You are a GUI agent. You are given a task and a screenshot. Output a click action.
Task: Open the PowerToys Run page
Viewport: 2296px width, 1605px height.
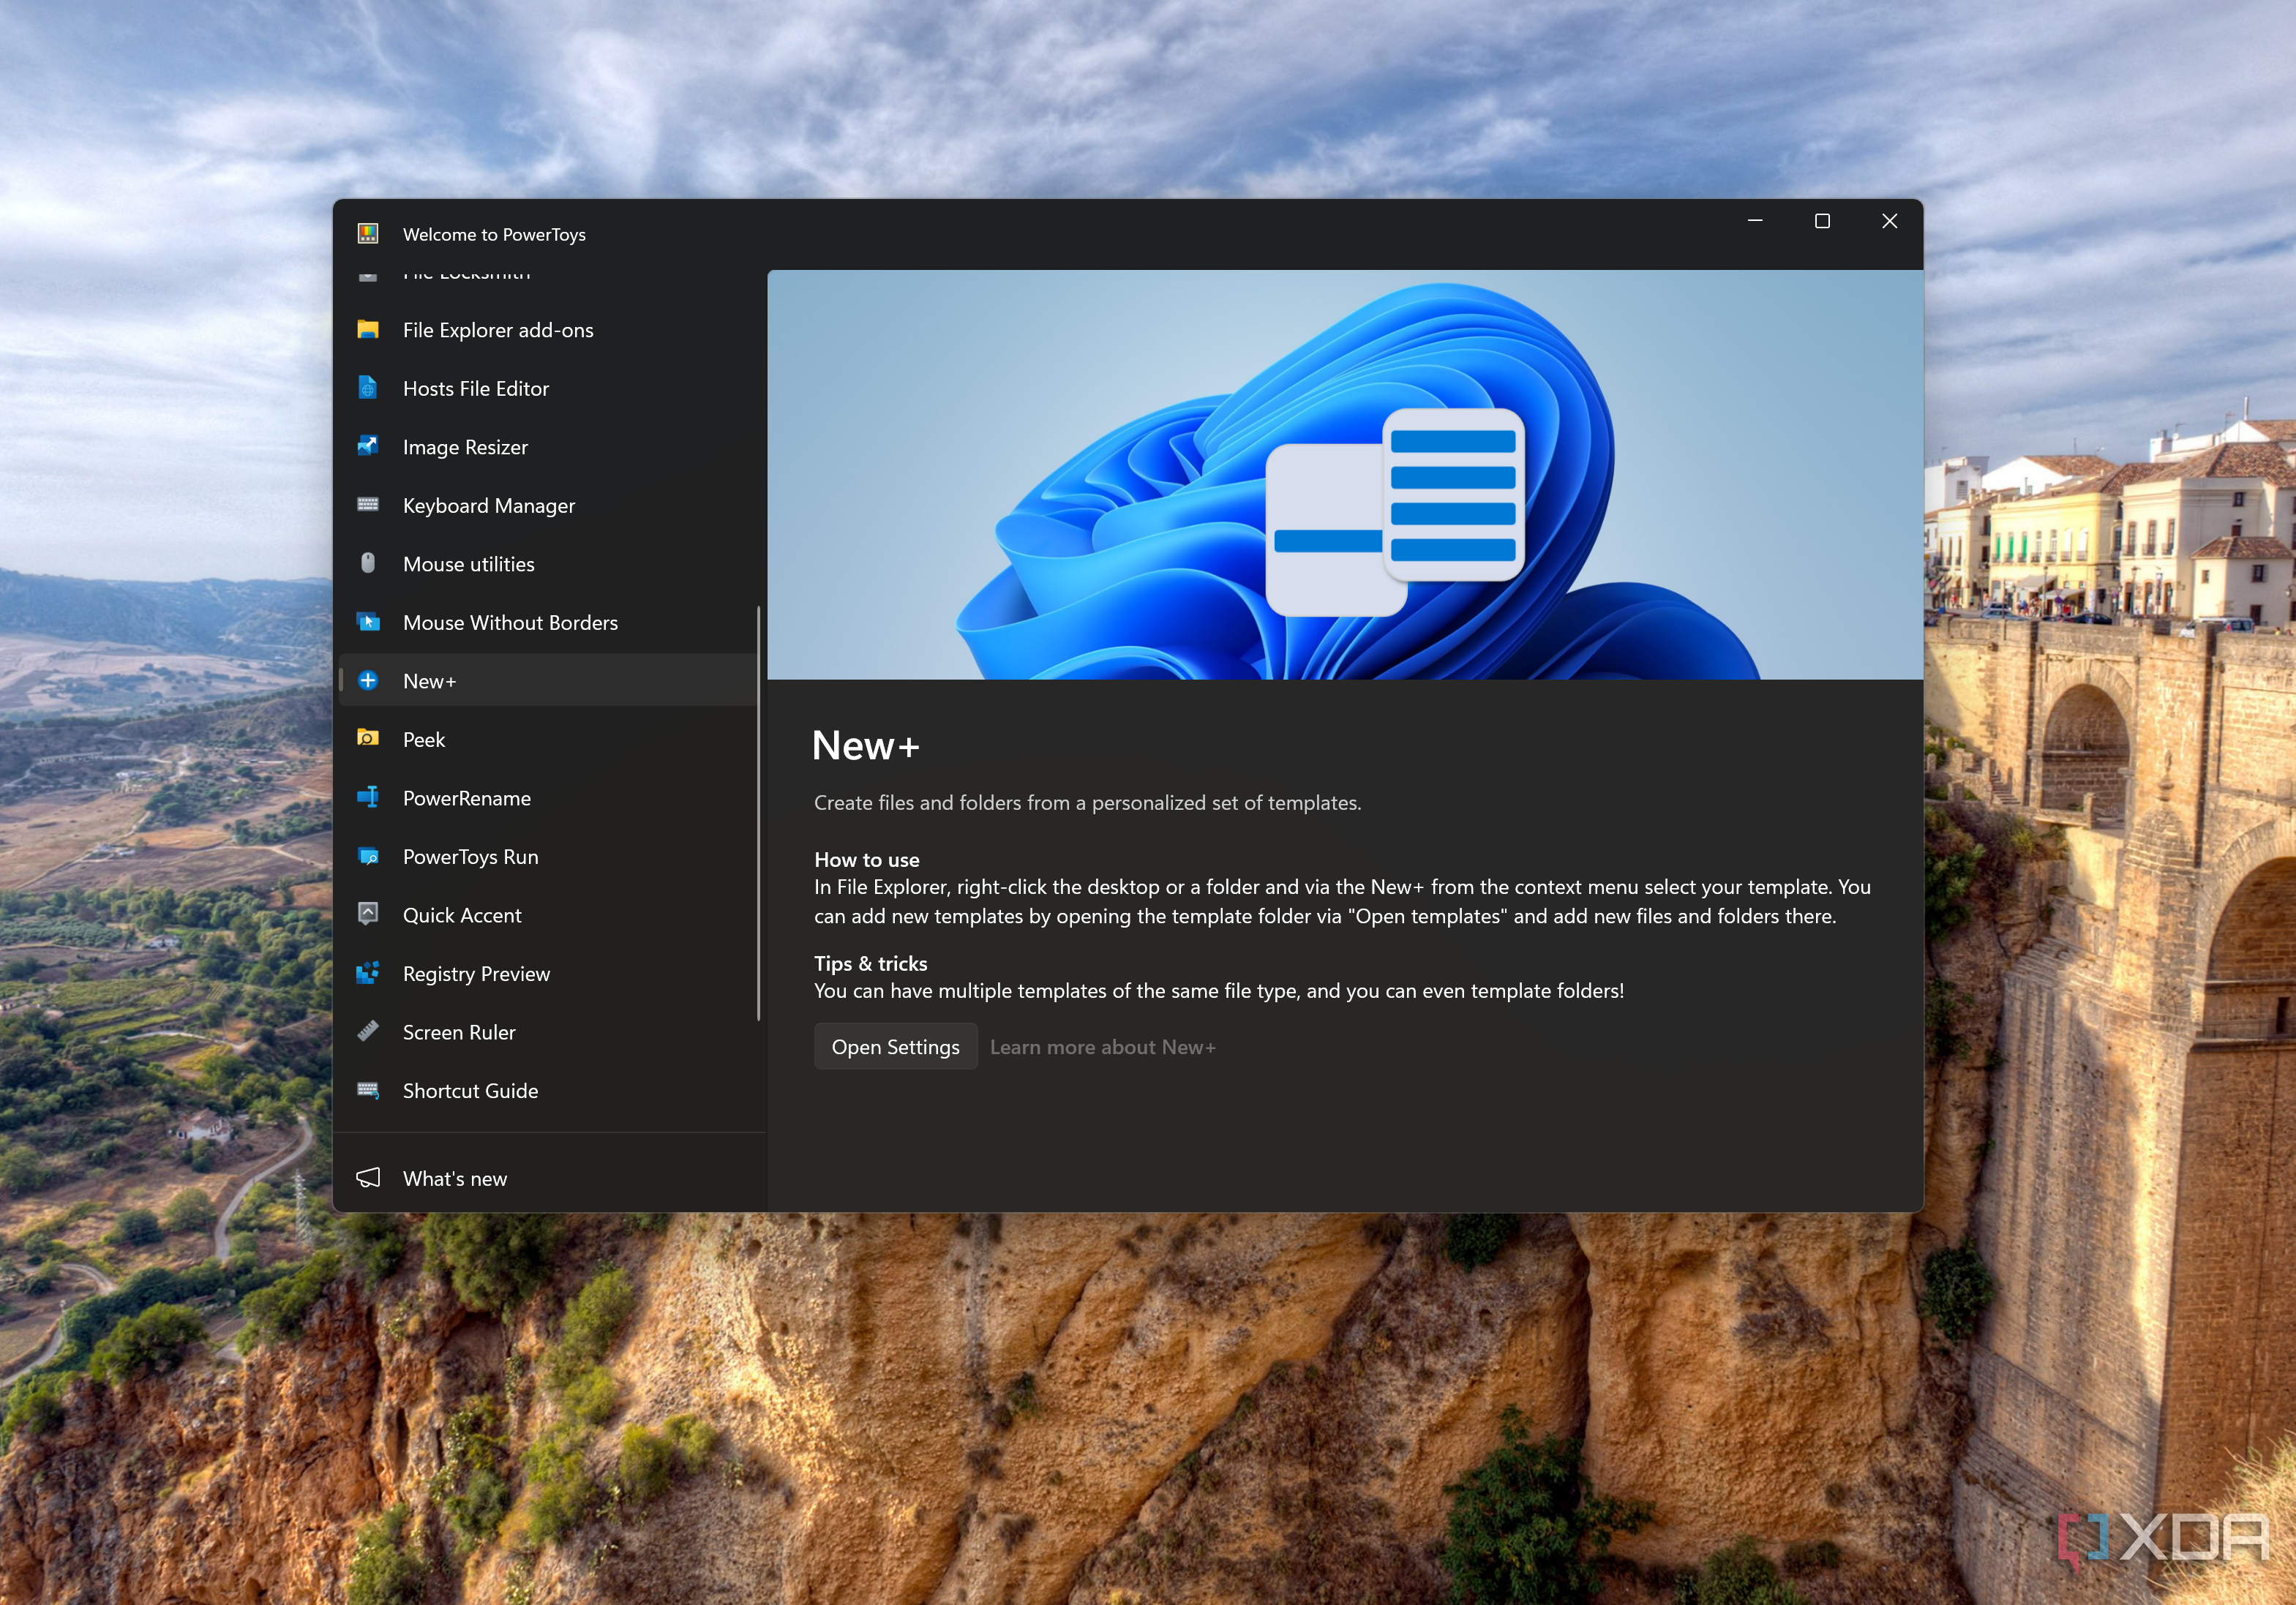[470, 857]
